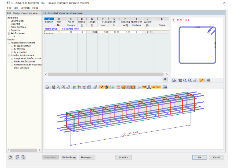
Task: Click the dimension lines icon in the 3D rendering toolbar
Action: (x=149, y=87)
